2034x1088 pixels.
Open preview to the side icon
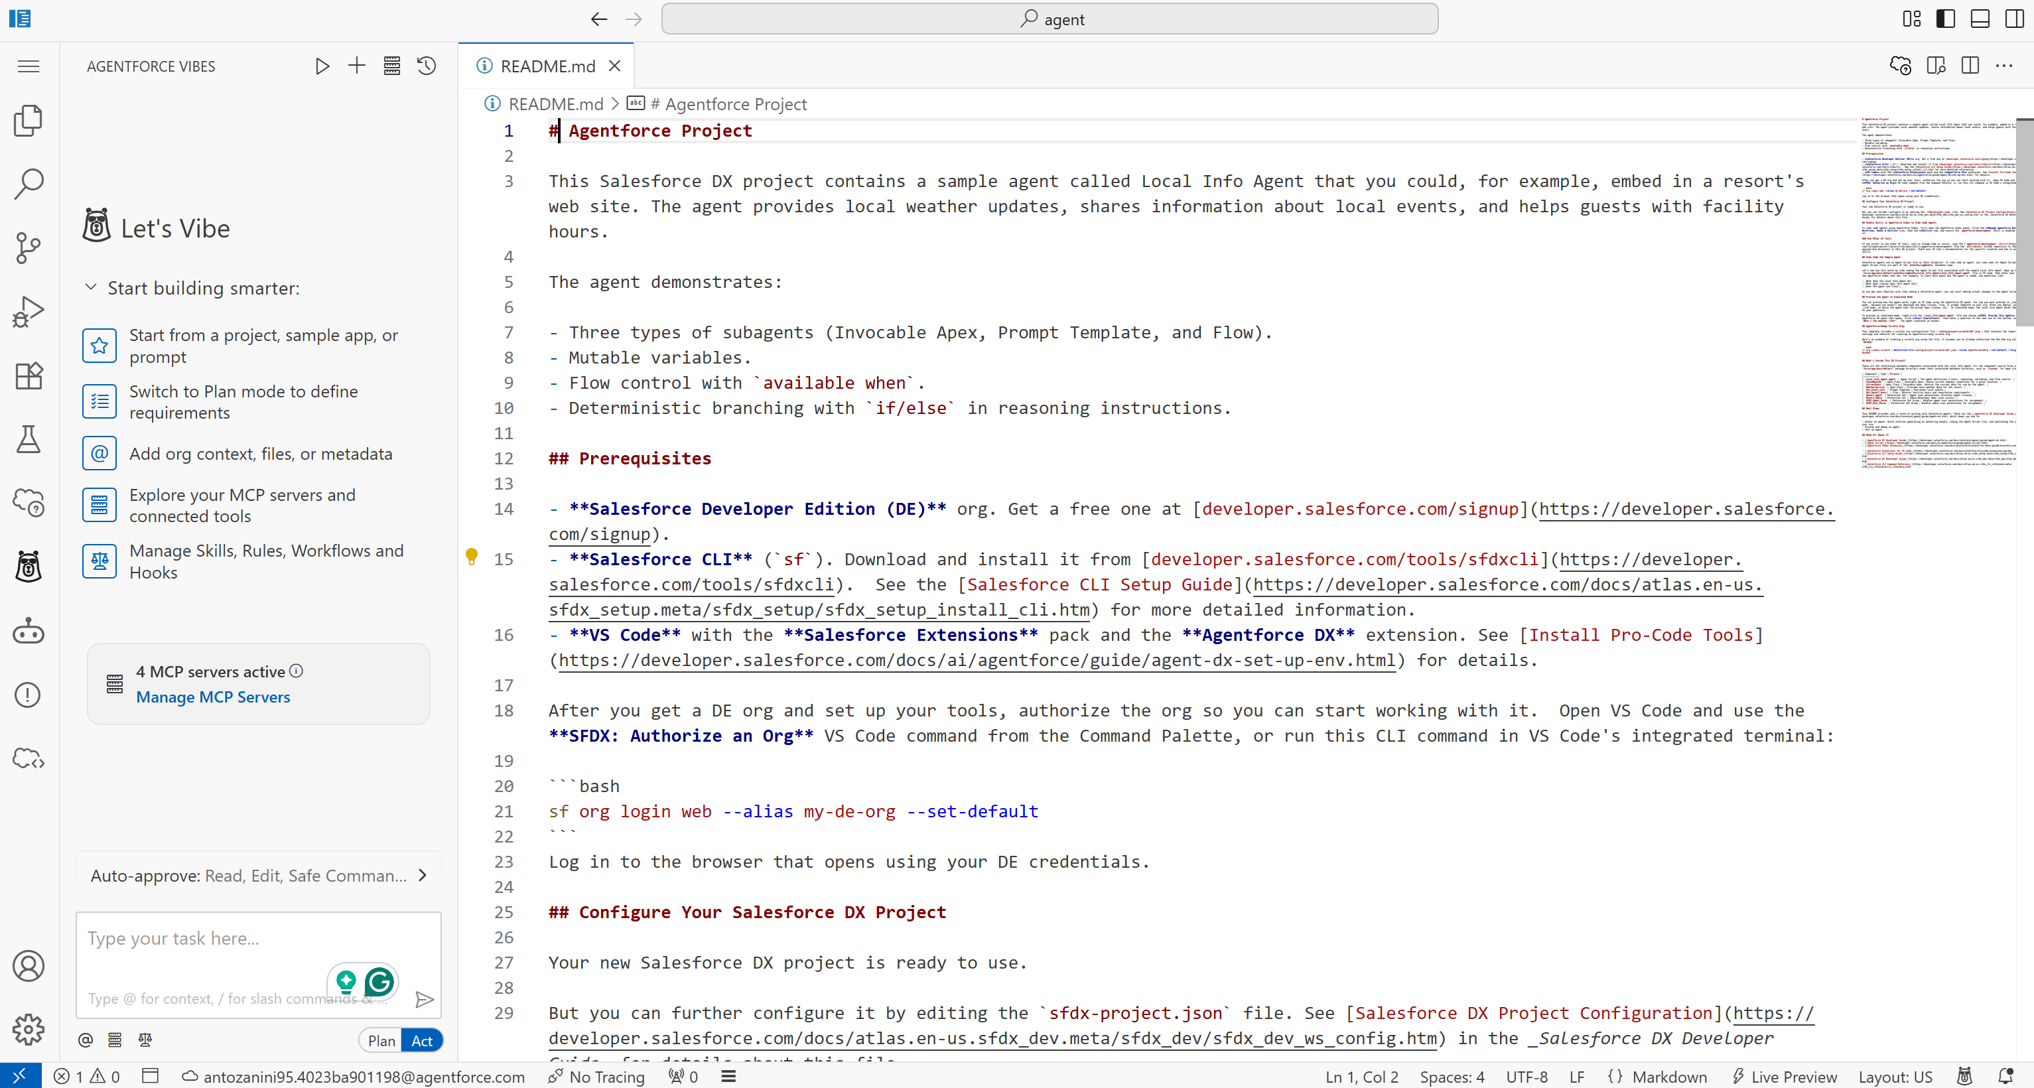1935,66
